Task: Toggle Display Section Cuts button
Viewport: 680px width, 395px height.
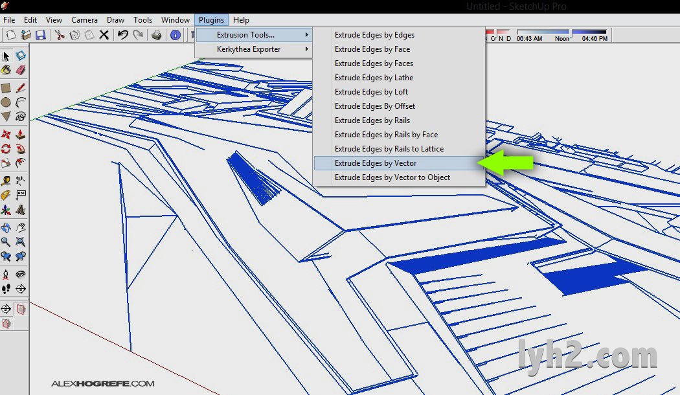Action: coord(6,324)
